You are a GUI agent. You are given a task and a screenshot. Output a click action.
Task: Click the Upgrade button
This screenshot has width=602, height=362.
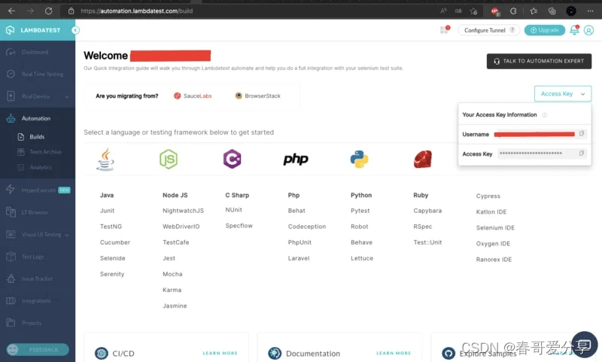tap(544, 30)
